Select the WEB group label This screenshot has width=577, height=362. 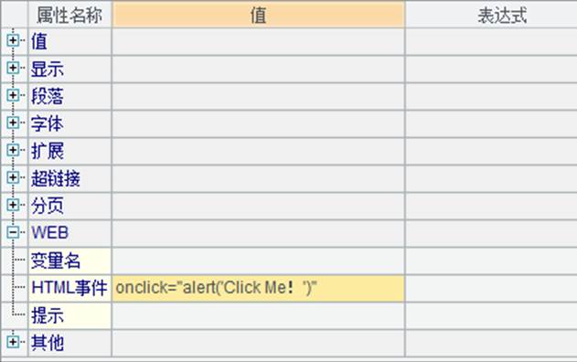50,232
